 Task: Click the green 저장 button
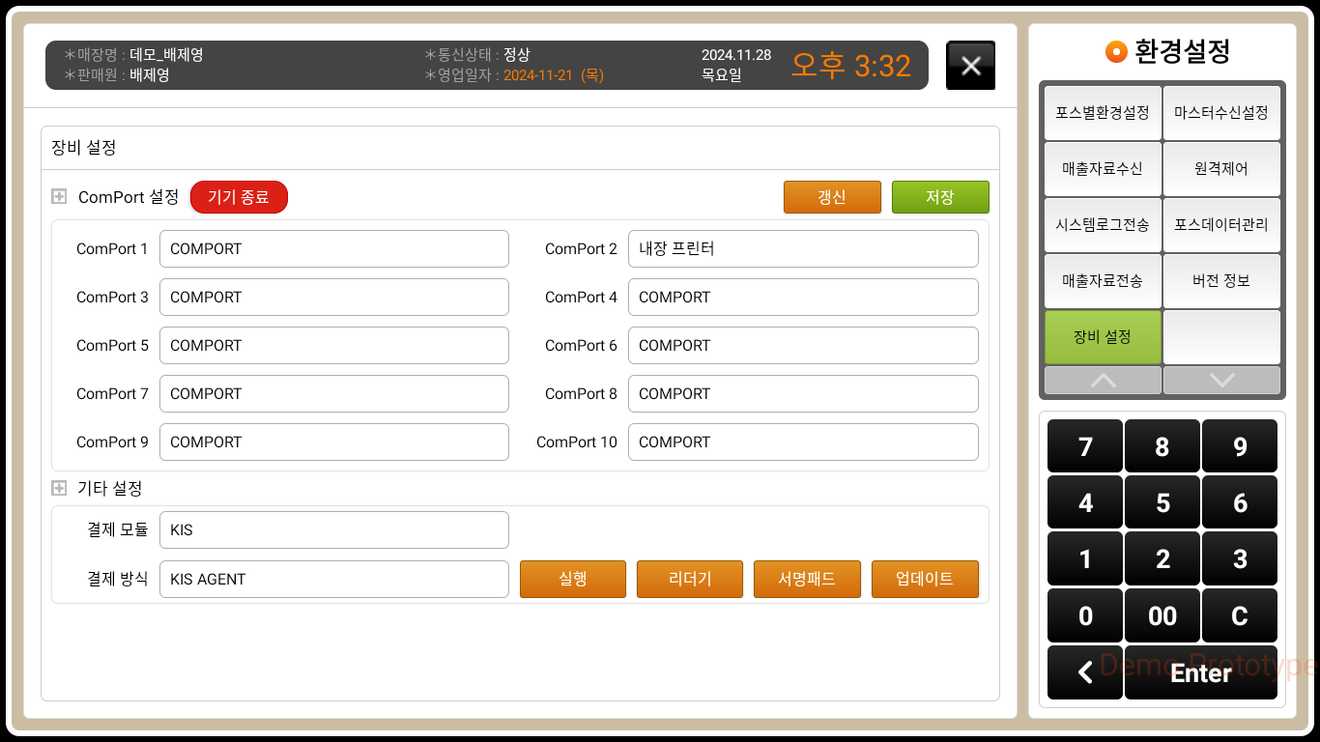click(x=939, y=197)
